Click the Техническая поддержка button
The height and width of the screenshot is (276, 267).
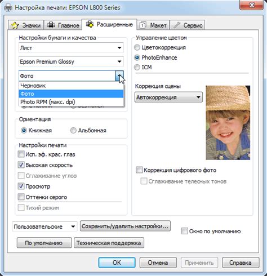[109, 243]
